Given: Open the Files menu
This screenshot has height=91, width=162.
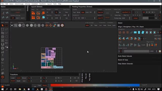Looking at the screenshot, I should (3, 4).
